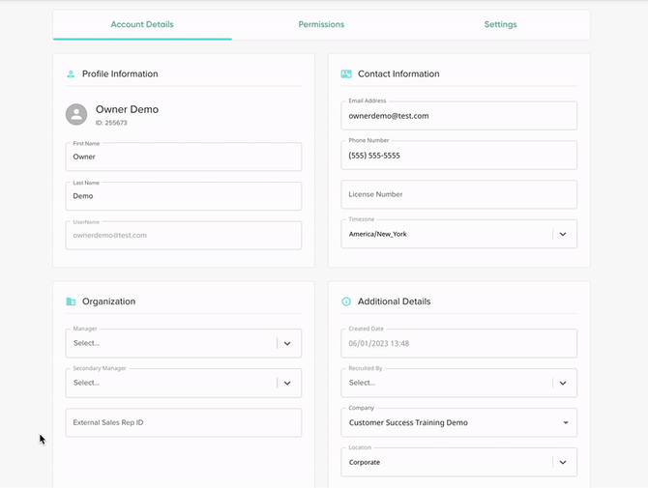The width and height of the screenshot is (648, 488).
Task: Click the Manager Select... placeholder
Action: [86, 343]
